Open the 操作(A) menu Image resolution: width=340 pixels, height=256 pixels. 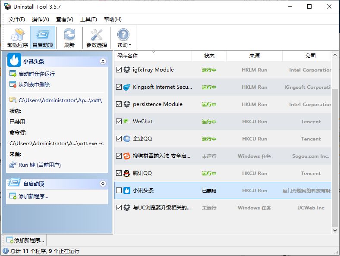(x=40, y=19)
